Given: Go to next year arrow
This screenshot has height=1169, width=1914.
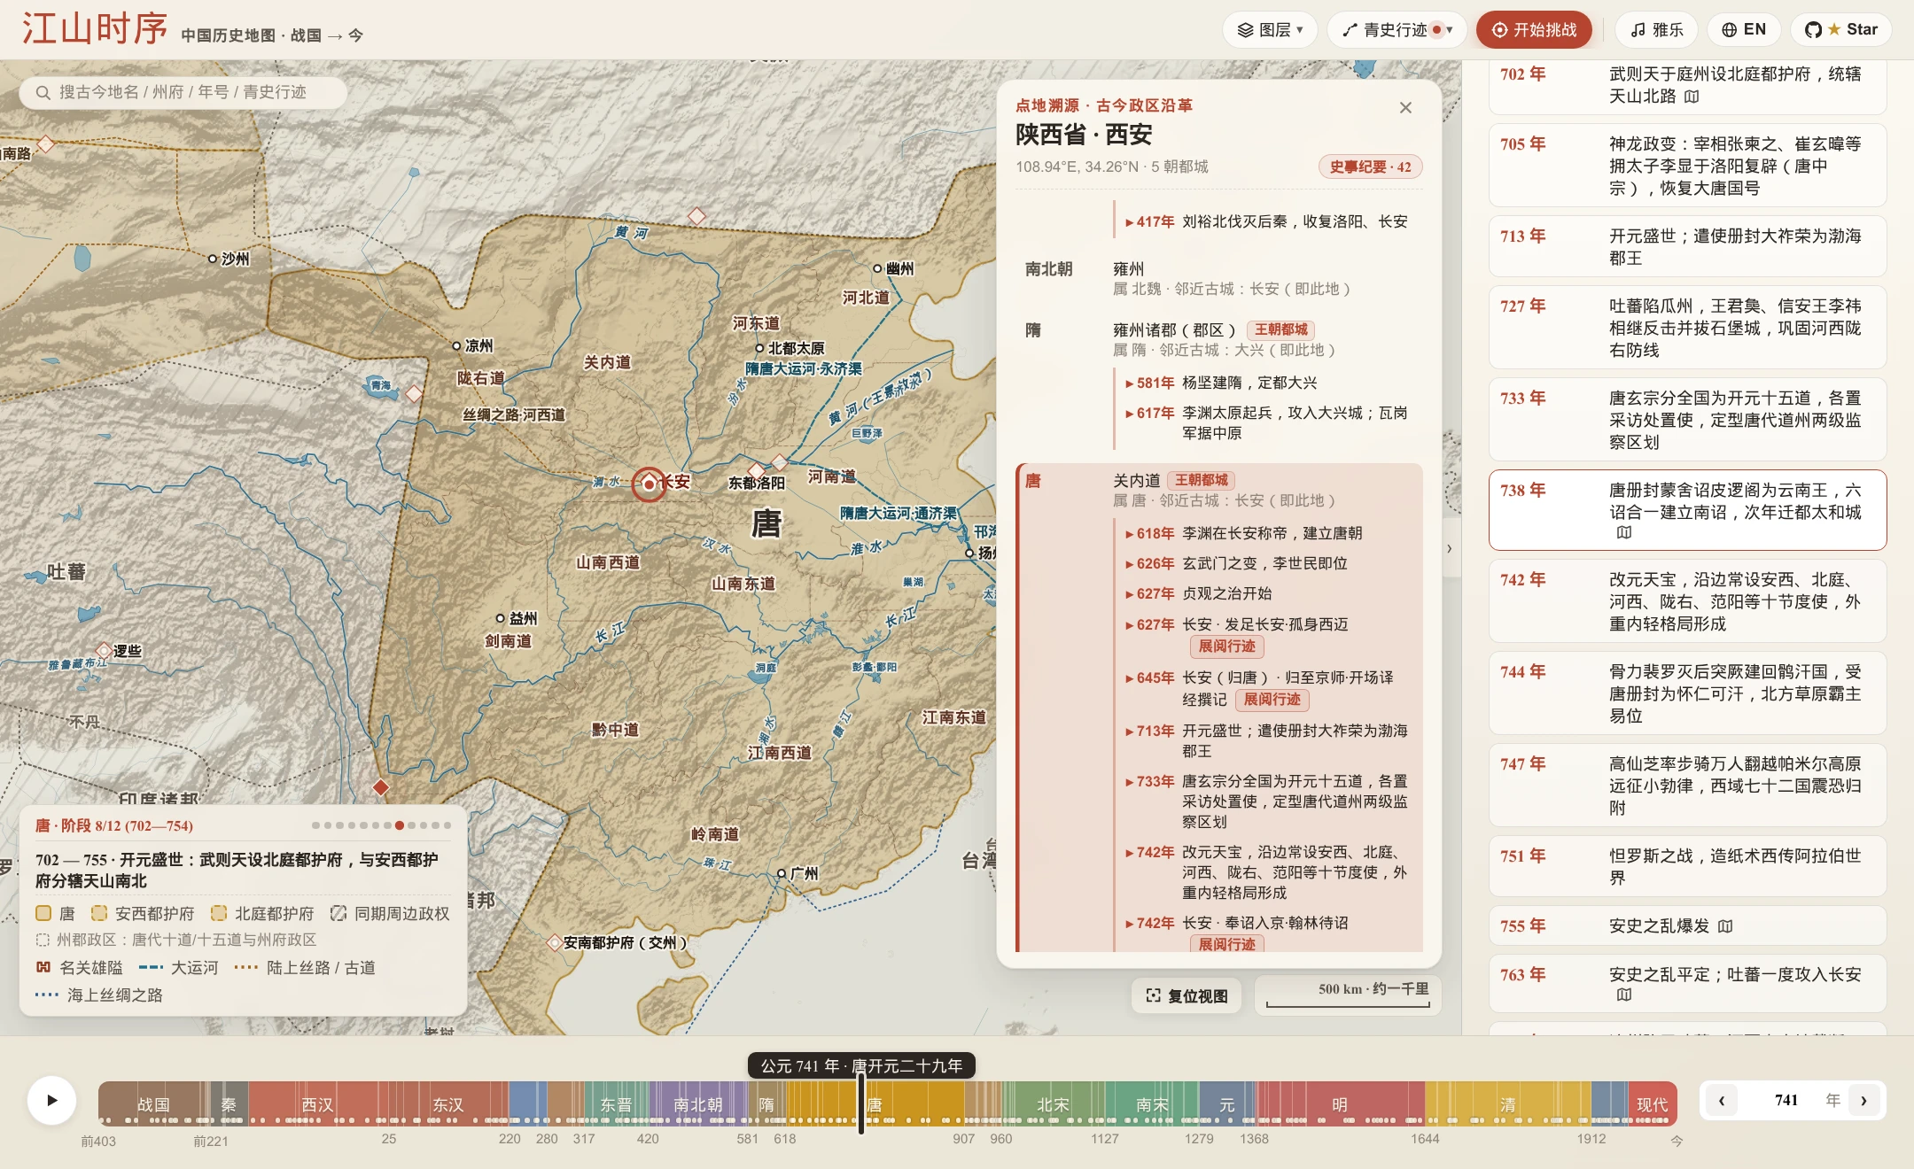Looking at the screenshot, I should pyautogui.click(x=1863, y=1101).
